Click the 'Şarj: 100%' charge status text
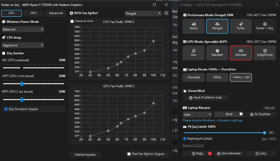 pos(269,139)
